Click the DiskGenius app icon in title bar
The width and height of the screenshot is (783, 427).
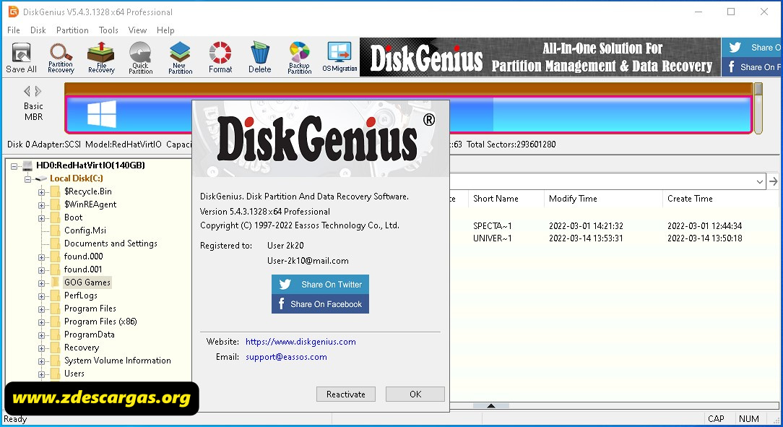[13, 12]
